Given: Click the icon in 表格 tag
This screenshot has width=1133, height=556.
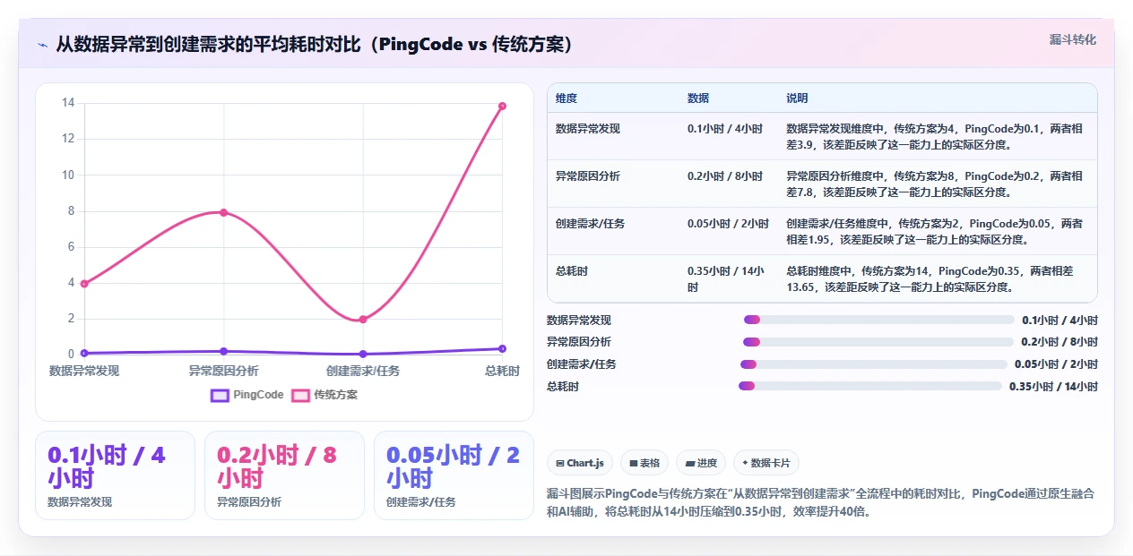Looking at the screenshot, I should pyautogui.click(x=633, y=463).
